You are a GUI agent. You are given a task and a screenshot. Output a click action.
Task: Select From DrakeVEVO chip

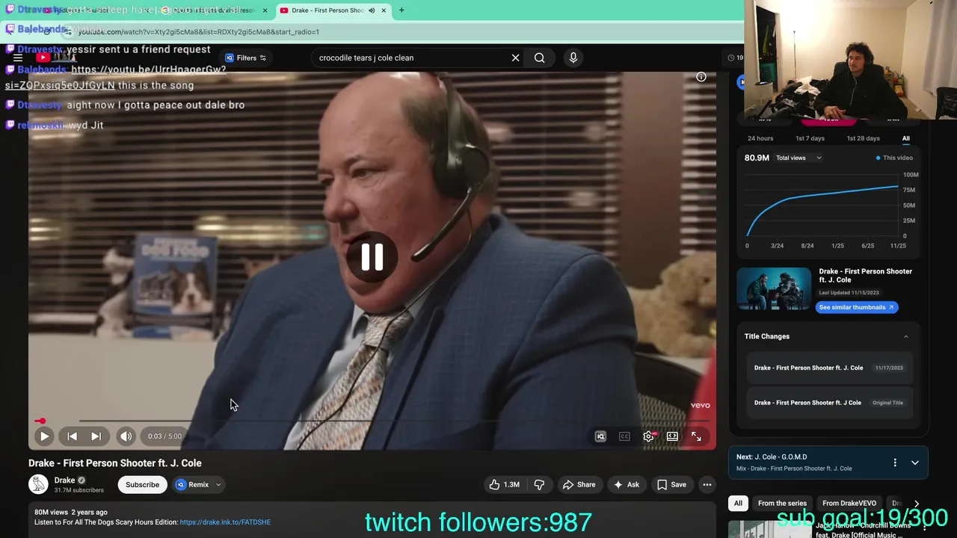click(849, 504)
